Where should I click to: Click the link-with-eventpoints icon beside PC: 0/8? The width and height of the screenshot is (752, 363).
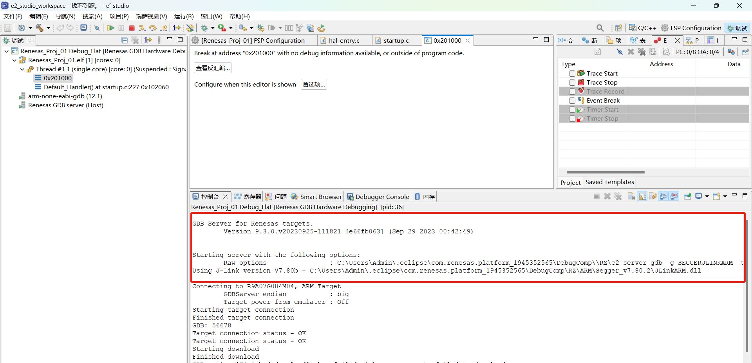731,52
